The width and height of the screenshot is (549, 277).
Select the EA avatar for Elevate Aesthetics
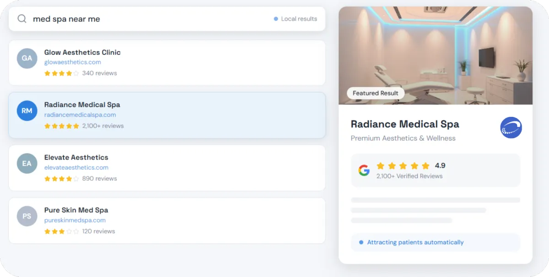pos(27,163)
